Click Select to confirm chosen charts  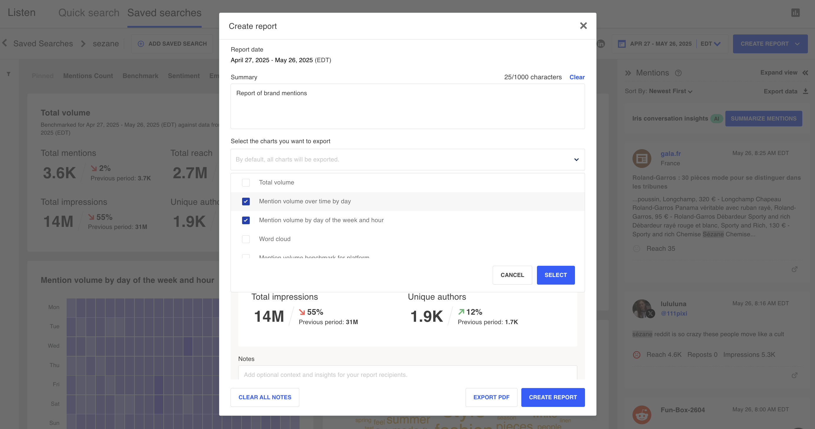coord(556,275)
